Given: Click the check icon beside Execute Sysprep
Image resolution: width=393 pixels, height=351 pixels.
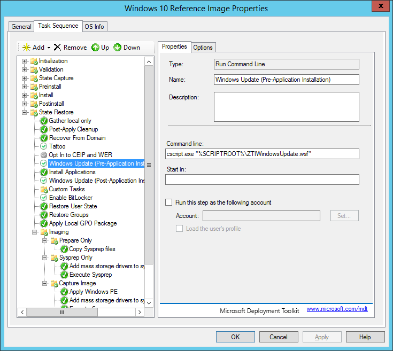Looking at the screenshot, I should click(x=64, y=275).
